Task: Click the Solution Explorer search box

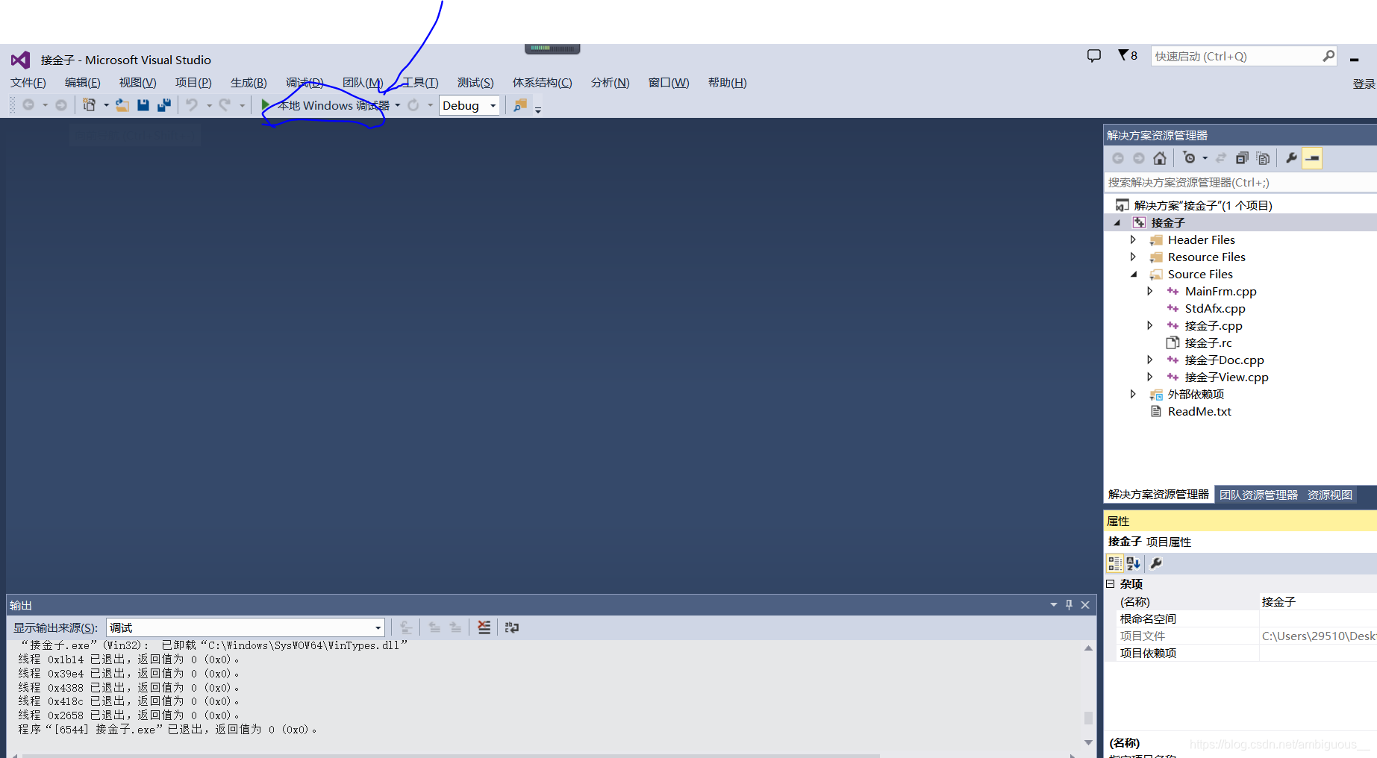Action: coord(1240,182)
